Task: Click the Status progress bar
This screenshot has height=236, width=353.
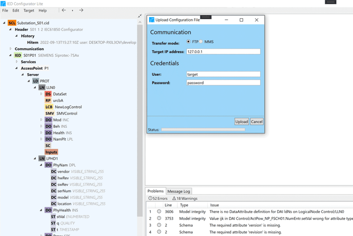Action: click(203, 130)
